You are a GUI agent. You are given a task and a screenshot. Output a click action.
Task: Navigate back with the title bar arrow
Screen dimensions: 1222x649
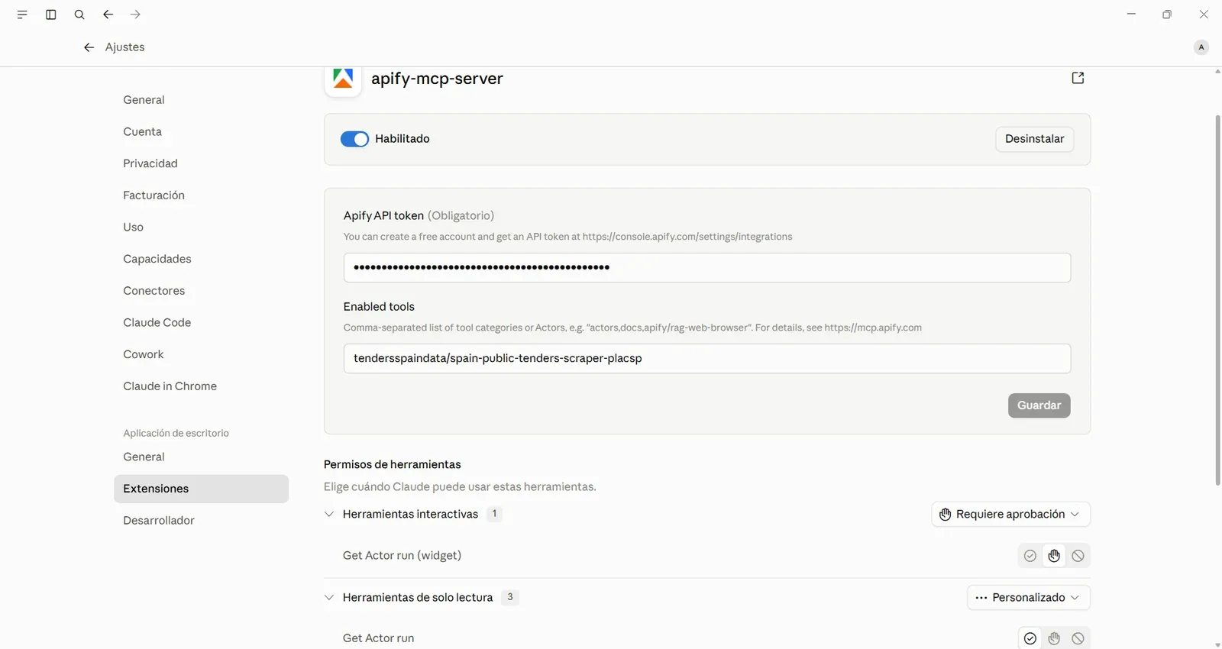coord(108,15)
